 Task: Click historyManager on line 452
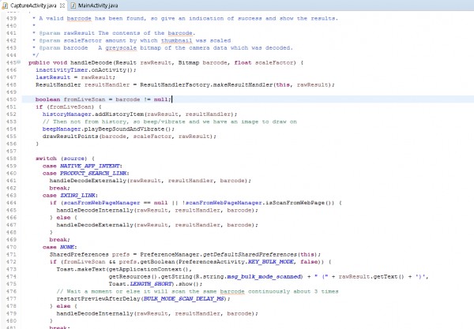(67, 114)
